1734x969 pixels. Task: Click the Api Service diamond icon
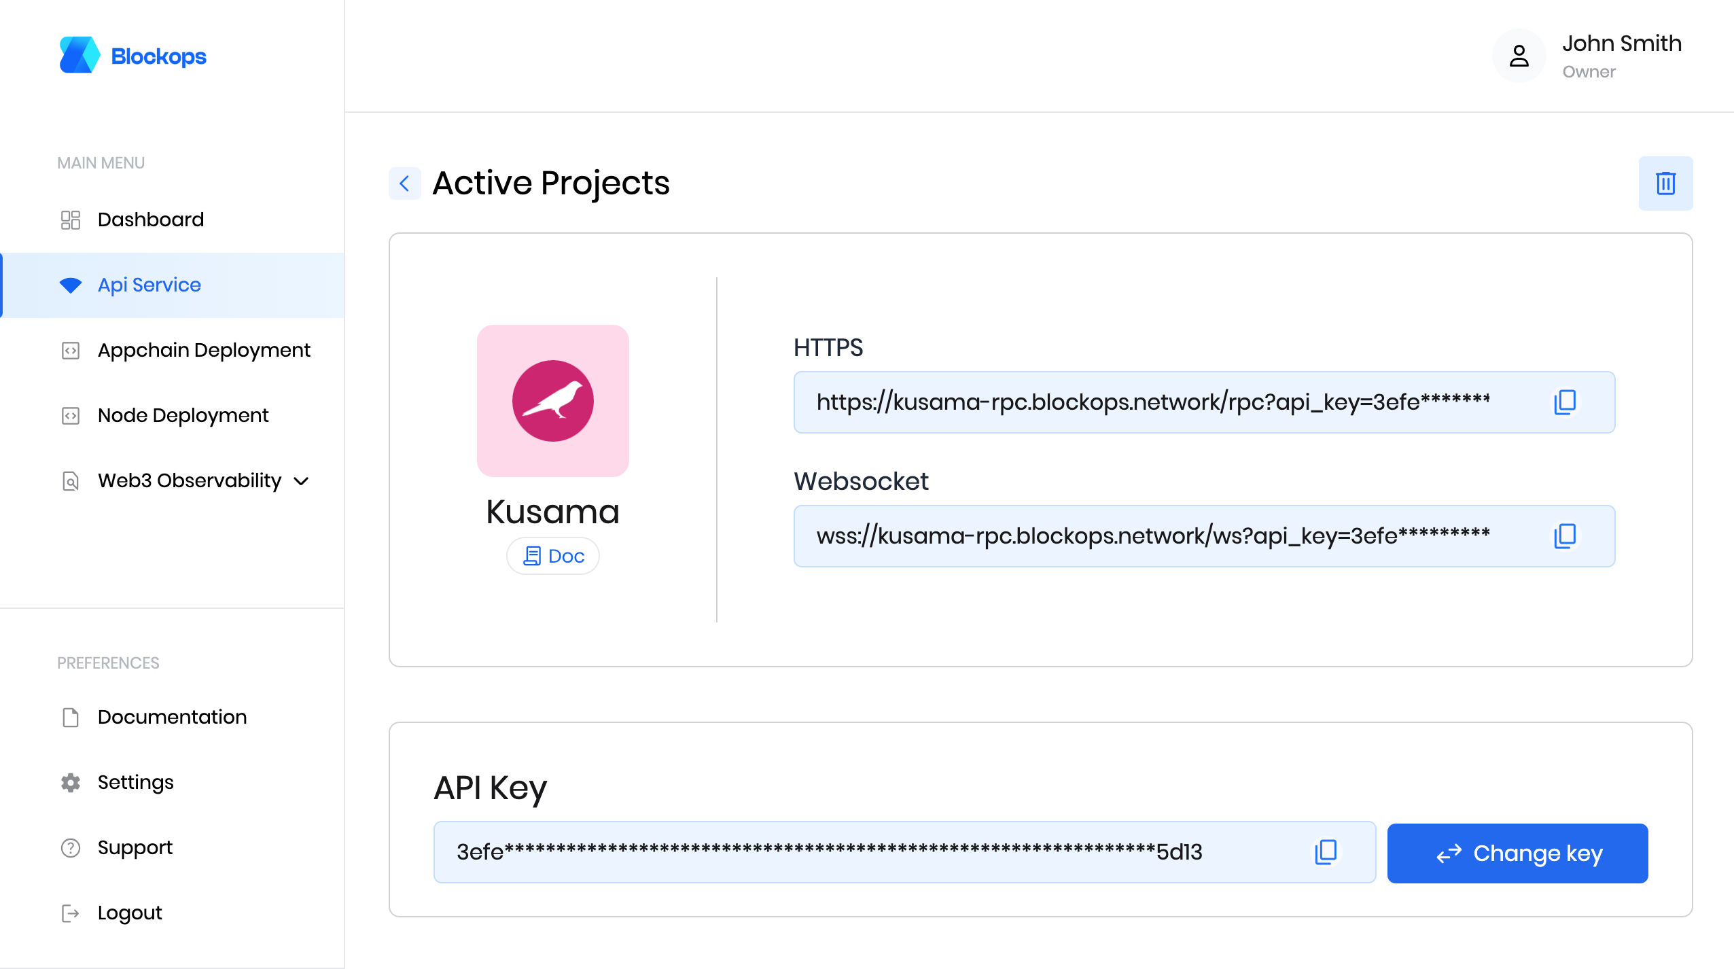click(71, 285)
